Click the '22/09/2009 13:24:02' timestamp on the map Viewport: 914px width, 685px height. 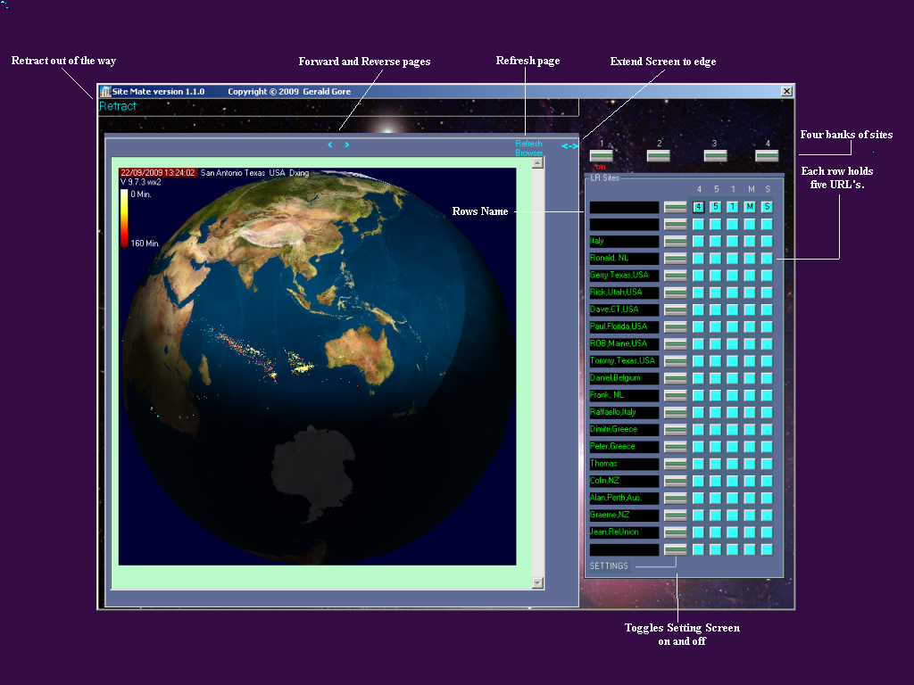[157, 173]
